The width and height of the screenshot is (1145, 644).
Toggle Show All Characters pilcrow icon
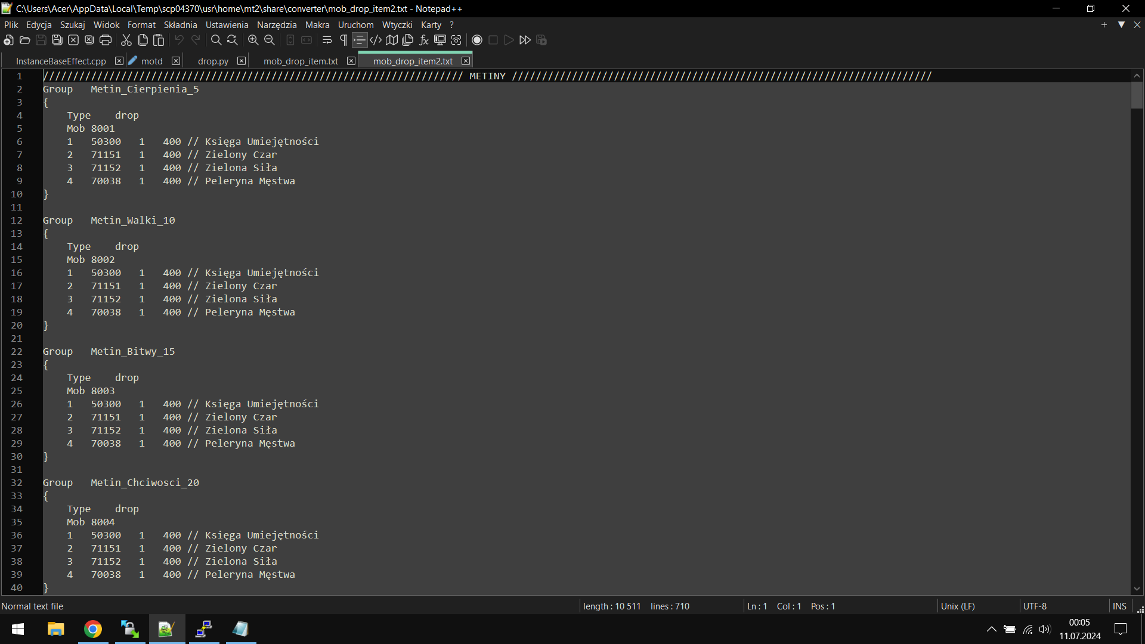pos(343,40)
